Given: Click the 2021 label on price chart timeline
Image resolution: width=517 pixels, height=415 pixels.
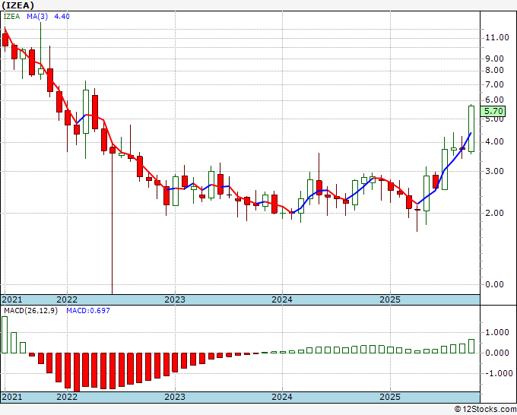Looking at the screenshot, I should 12,299.
